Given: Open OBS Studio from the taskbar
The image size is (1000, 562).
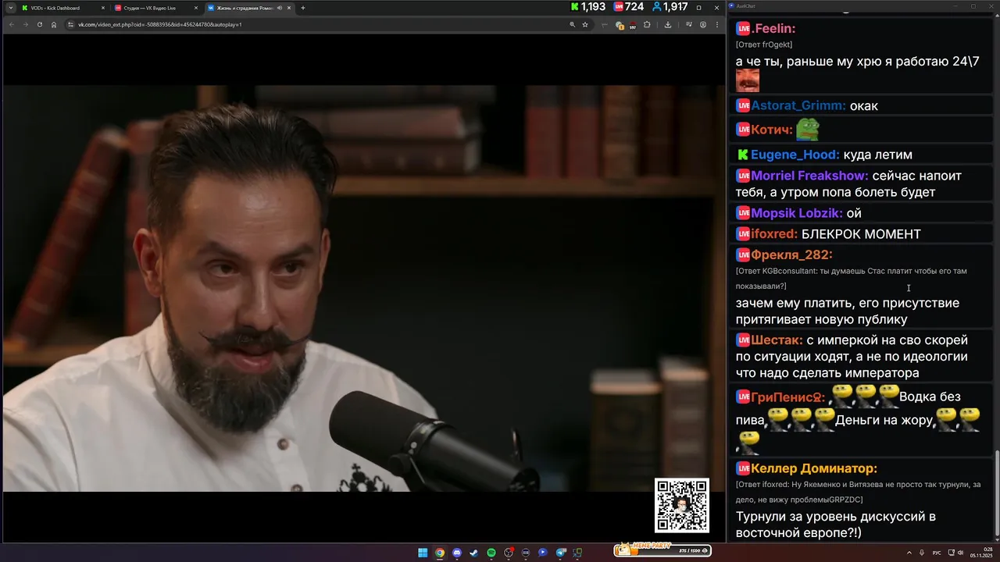Looking at the screenshot, I should (x=509, y=553).
